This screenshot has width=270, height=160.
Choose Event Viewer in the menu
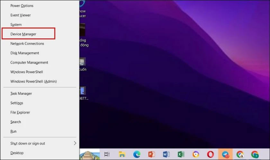click(x=21, y=15)
